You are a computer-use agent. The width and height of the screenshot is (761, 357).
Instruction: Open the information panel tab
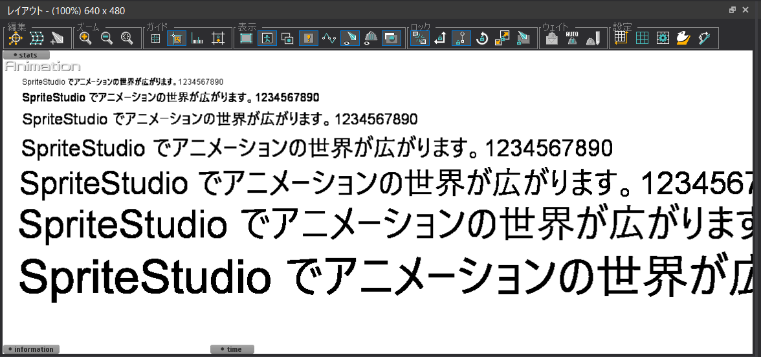coord(32,349)
